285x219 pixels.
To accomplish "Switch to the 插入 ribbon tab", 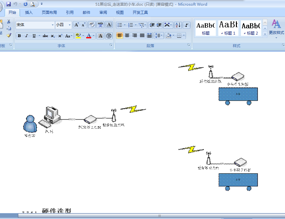I will pos(29,13).
